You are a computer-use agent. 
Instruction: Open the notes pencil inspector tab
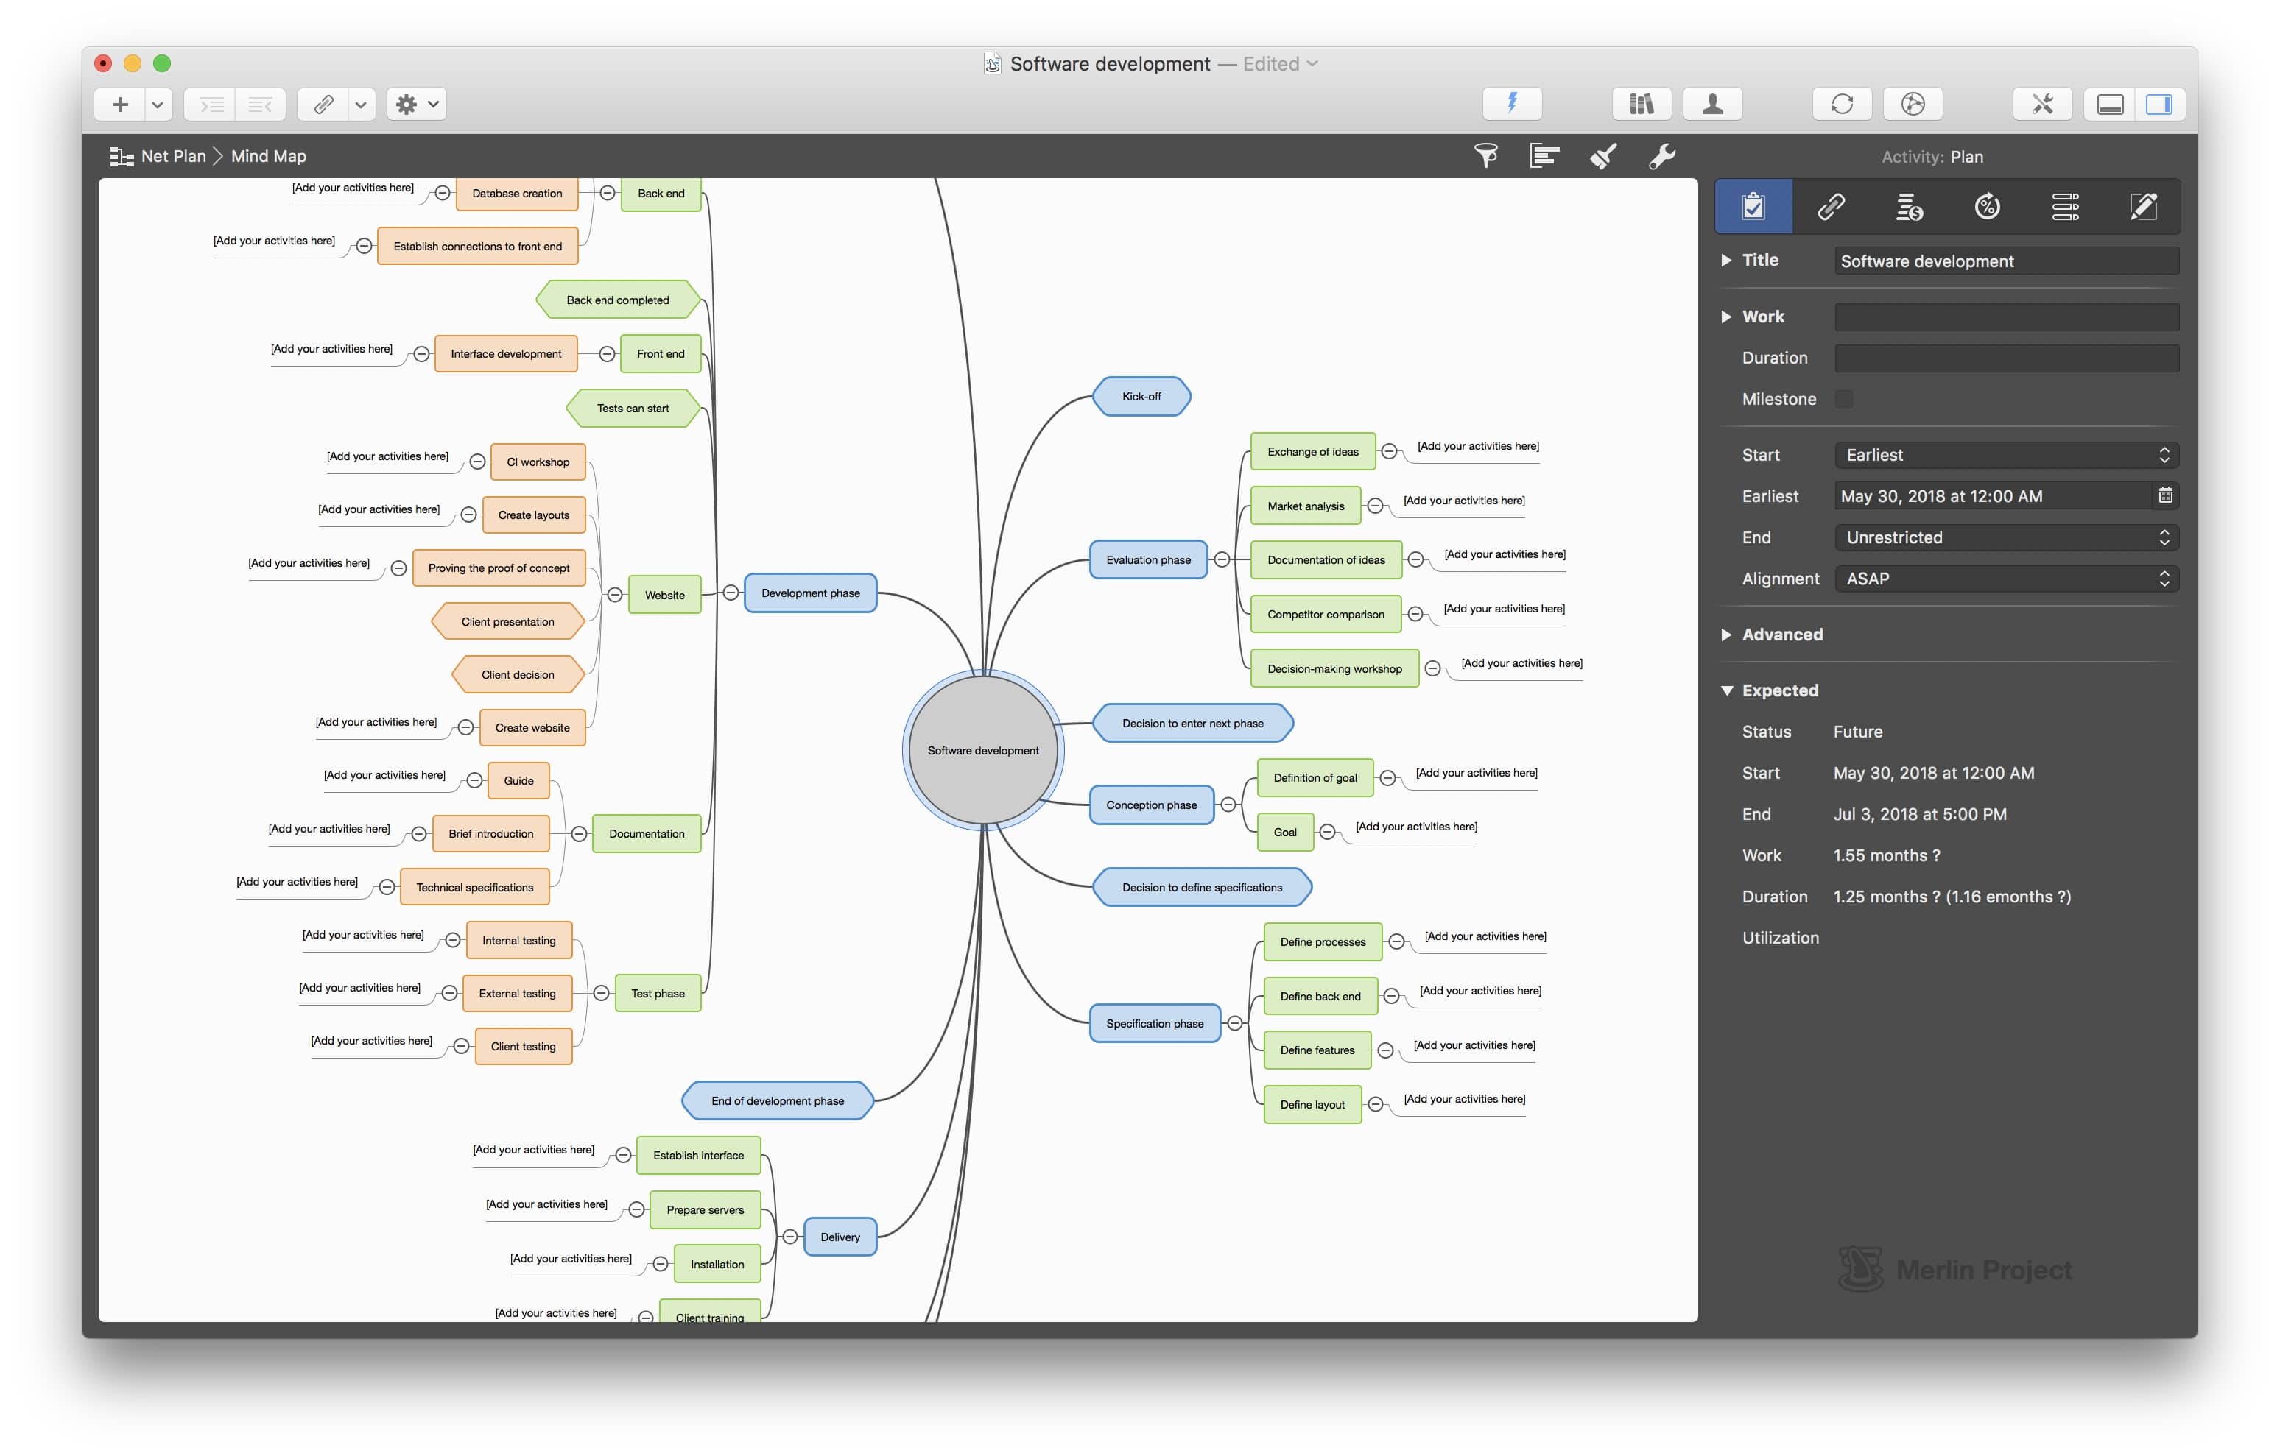click(x=2143, y=206)
